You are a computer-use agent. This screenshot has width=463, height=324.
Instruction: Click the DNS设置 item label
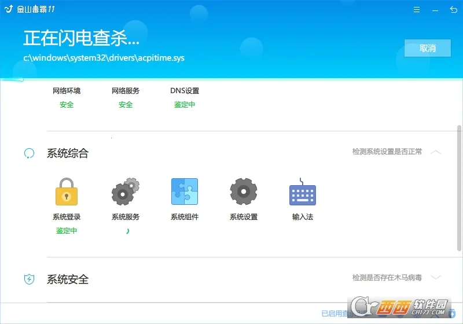point(185,91)
